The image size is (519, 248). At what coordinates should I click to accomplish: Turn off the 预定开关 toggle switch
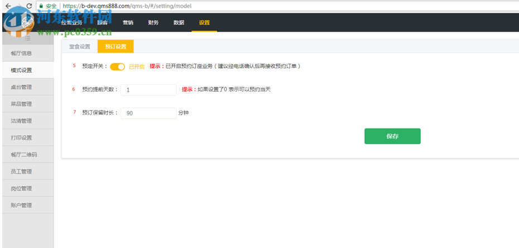tap(117, 66)
